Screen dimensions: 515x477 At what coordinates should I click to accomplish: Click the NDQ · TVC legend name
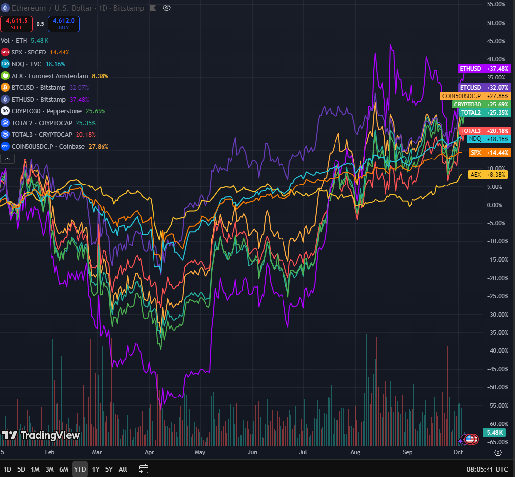coord(26,64)
